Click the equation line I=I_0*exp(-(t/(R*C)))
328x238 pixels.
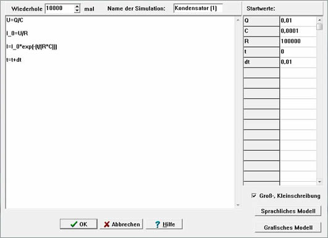[x=32, y=46]
